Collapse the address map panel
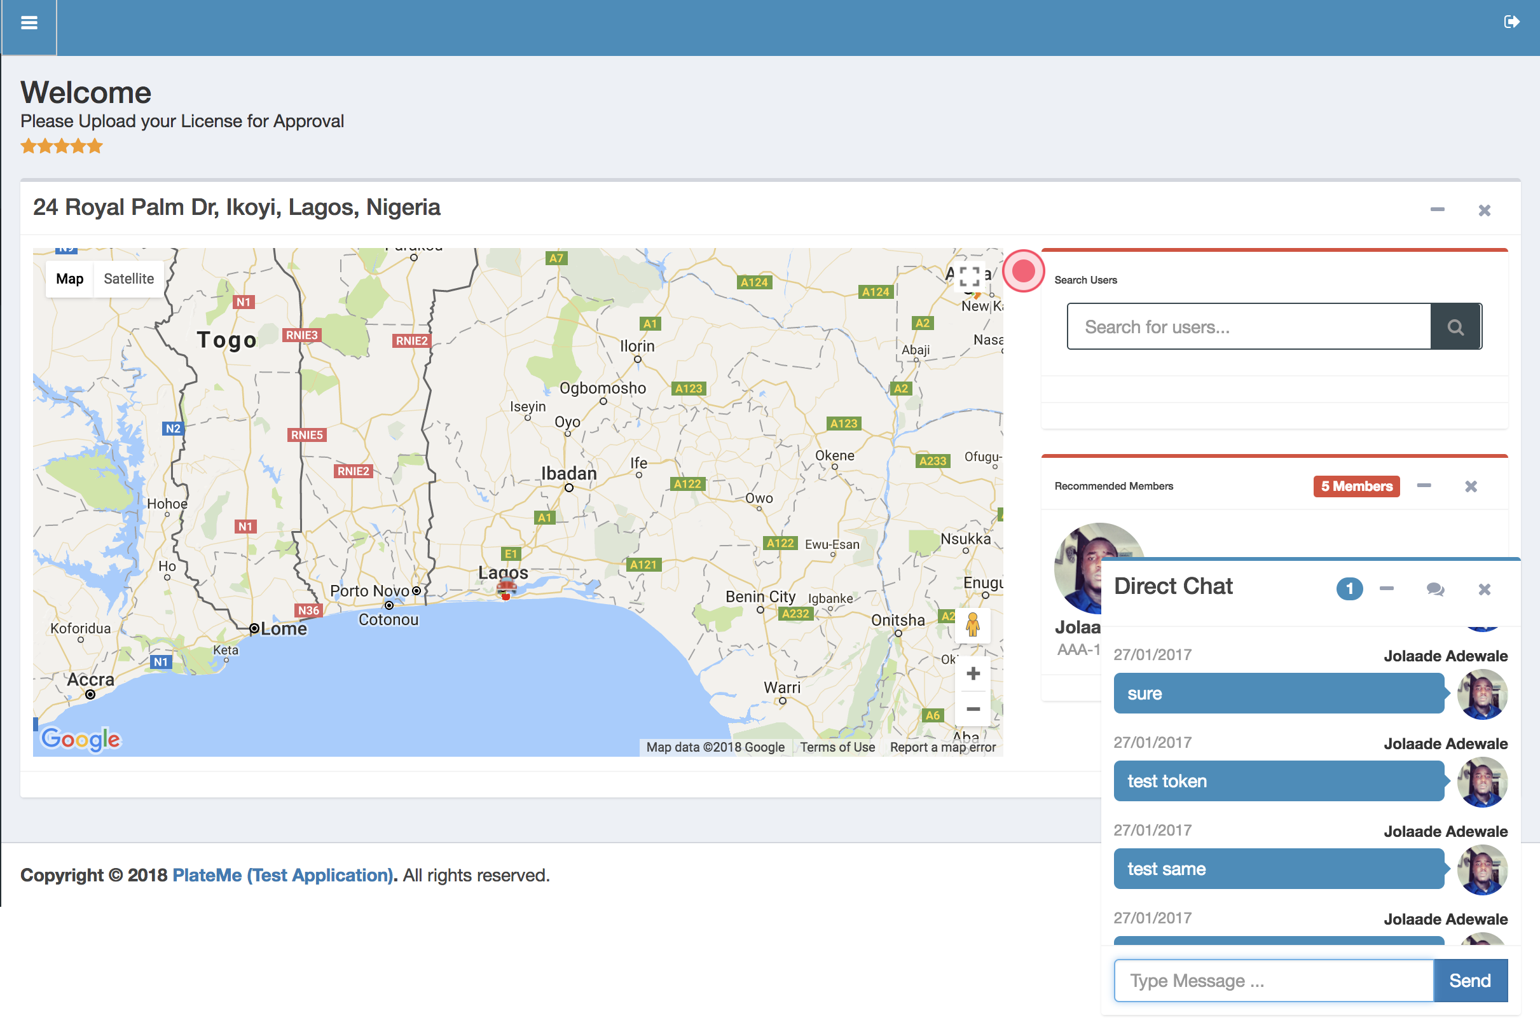This screenshot has height=1034, width=1540. point(1437,210)
